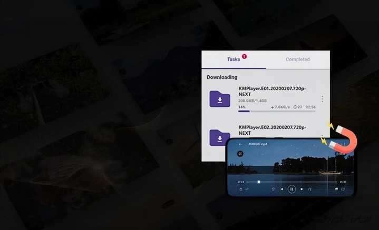Click the video seek bar handle
Viewport: 379px width, 230px height.
259,182
